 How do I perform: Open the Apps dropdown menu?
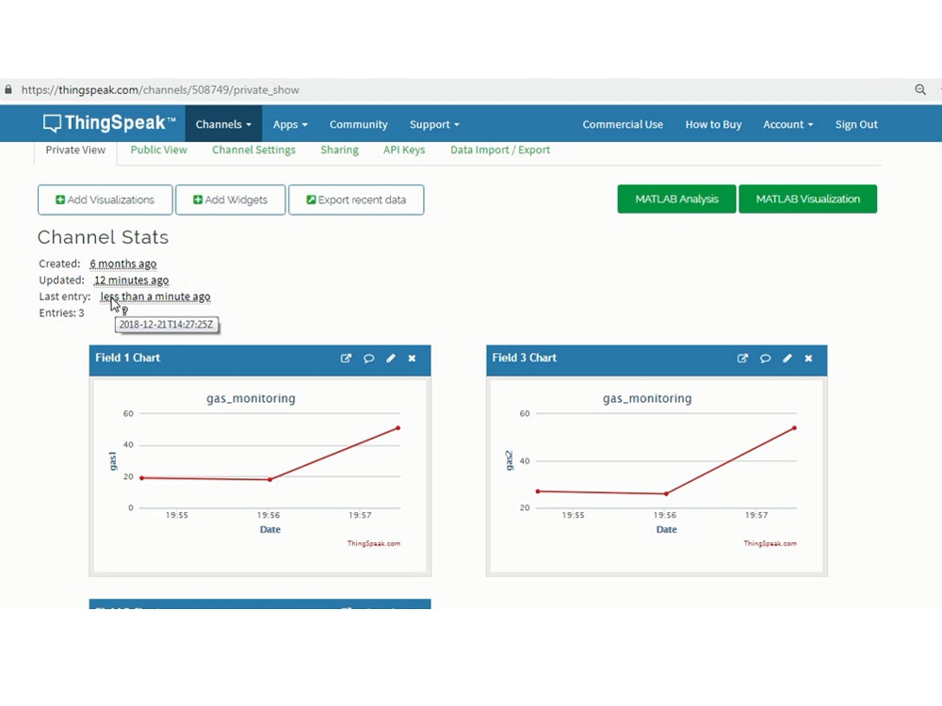coord(290,124)
